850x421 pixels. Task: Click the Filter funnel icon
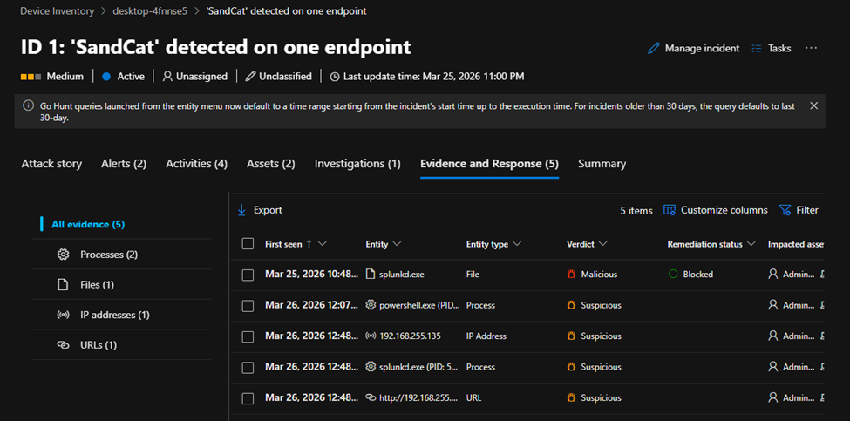(785, 210)
